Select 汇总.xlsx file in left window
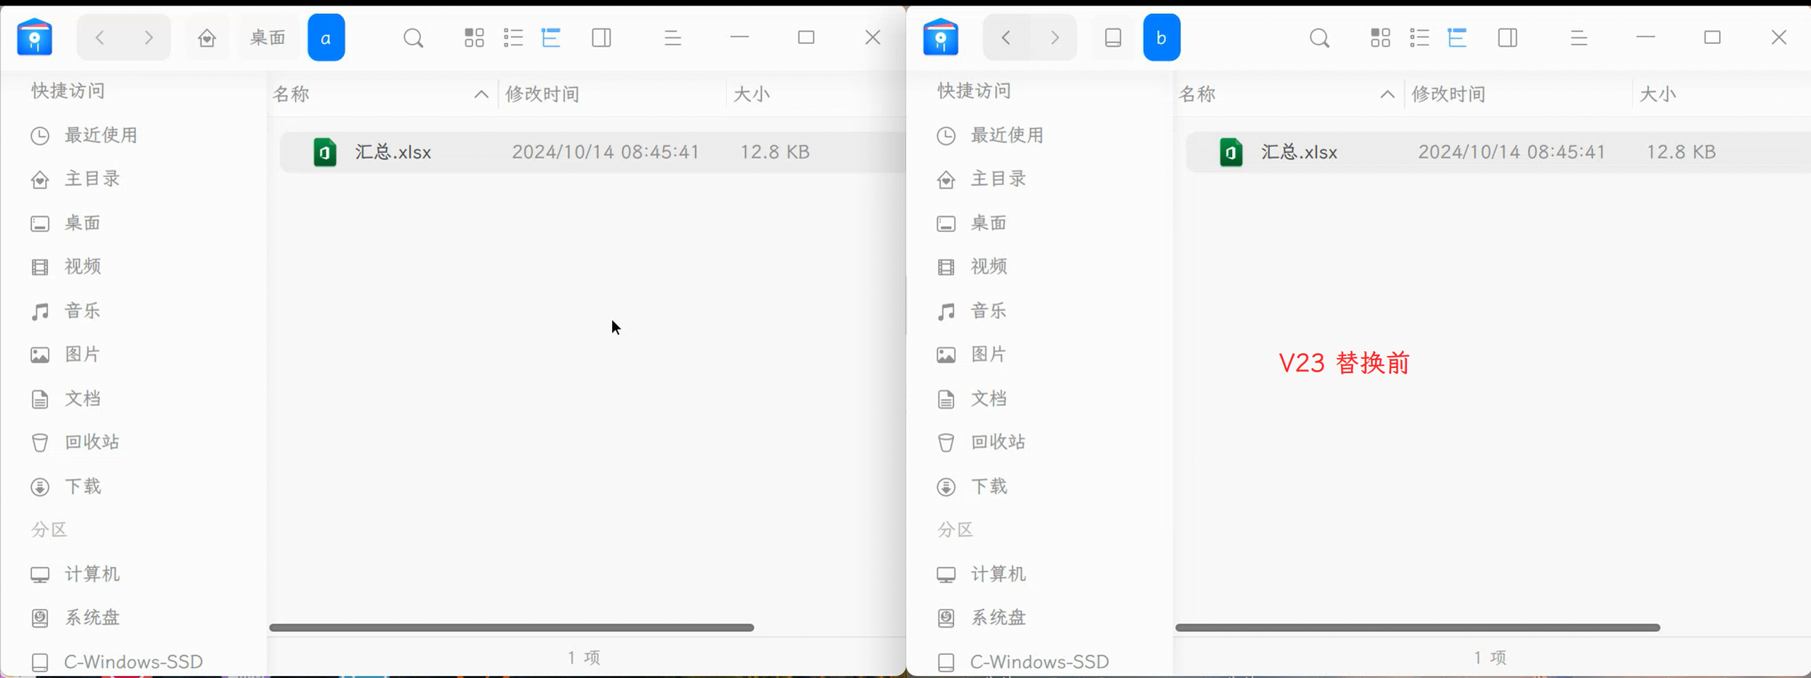 592,152
